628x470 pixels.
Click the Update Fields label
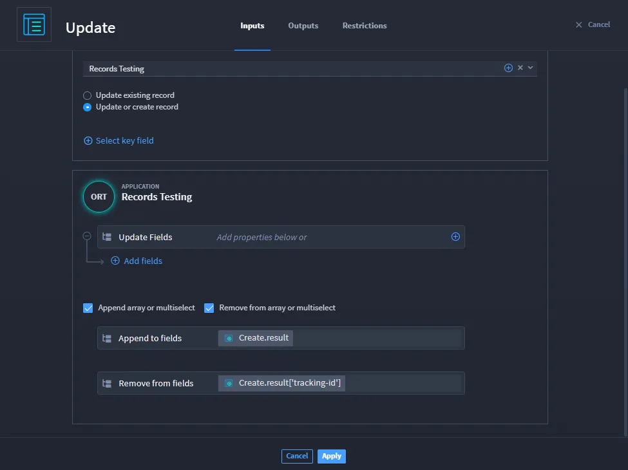tap(146, 237)
